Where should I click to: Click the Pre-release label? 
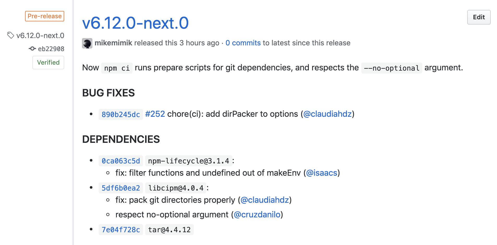tap(45, 16)
